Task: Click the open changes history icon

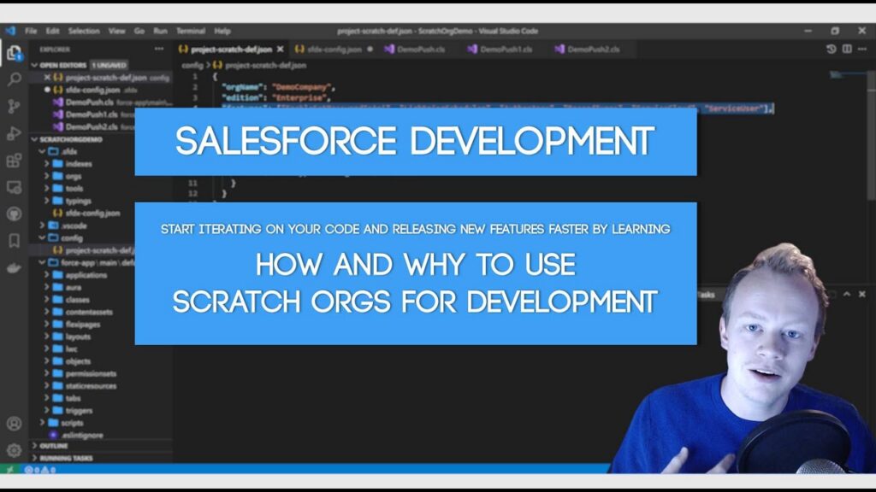Action: [x=832, y=49]
